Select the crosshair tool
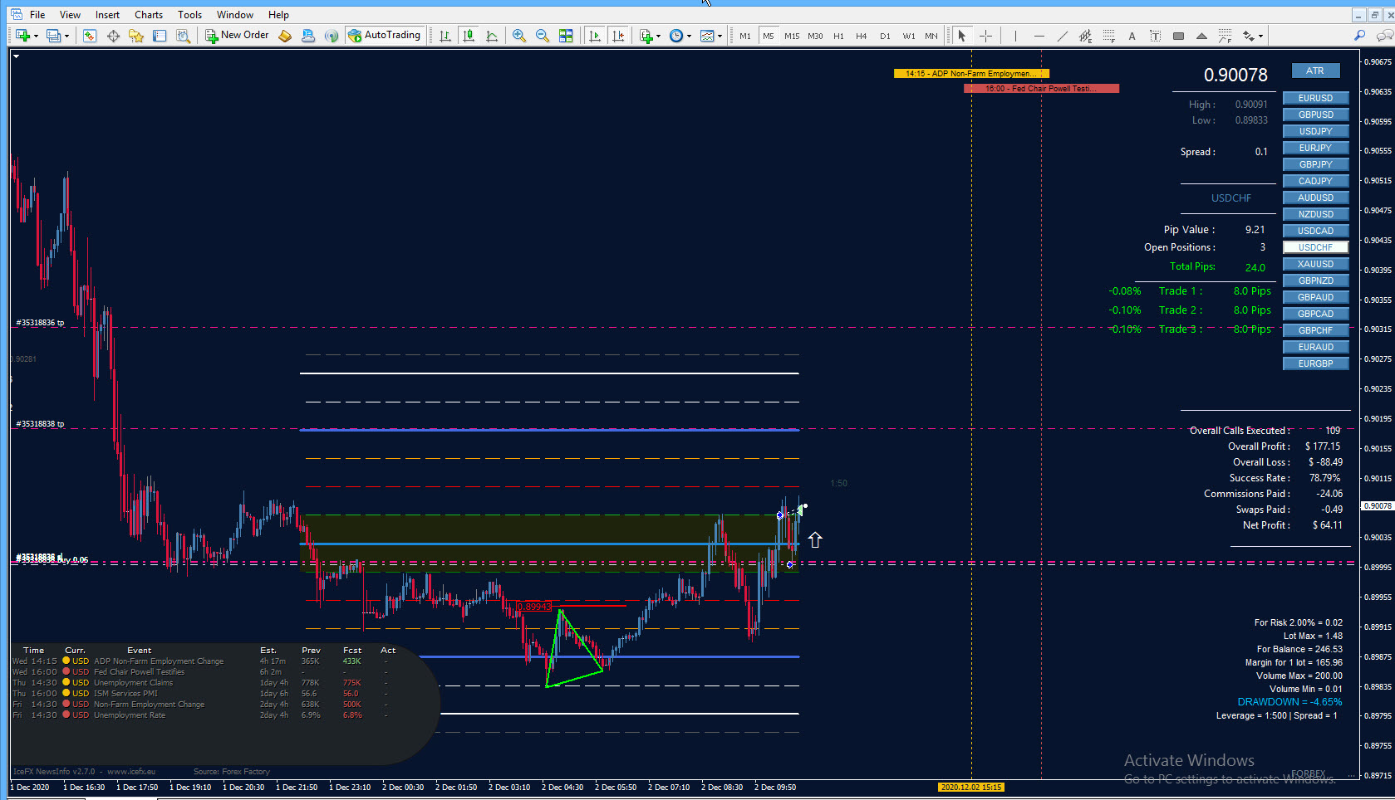This screenshot has width=1395, height=800. (x=985, y=36)
